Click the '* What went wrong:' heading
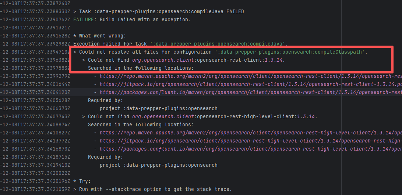Screen dimensions: 402x195 point(99,36)
